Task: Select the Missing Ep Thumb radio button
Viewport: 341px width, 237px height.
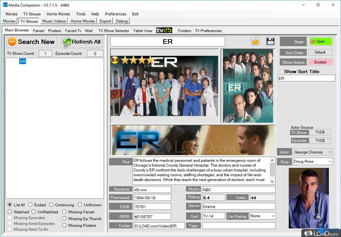Action: (64, 219)
